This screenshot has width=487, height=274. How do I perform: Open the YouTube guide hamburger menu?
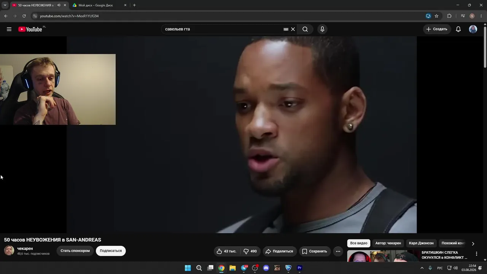click(9, 29)
